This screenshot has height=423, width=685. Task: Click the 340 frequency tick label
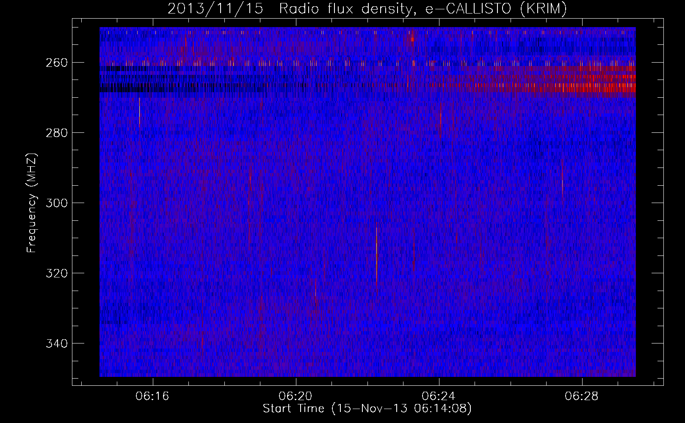pyautogui.click(x=56, y=343)
